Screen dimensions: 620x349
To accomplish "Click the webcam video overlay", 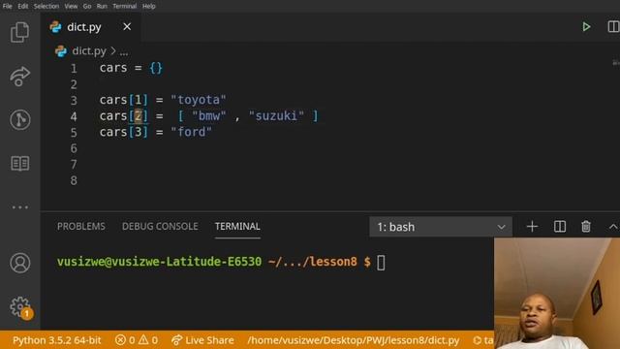I will pos(557,293).
